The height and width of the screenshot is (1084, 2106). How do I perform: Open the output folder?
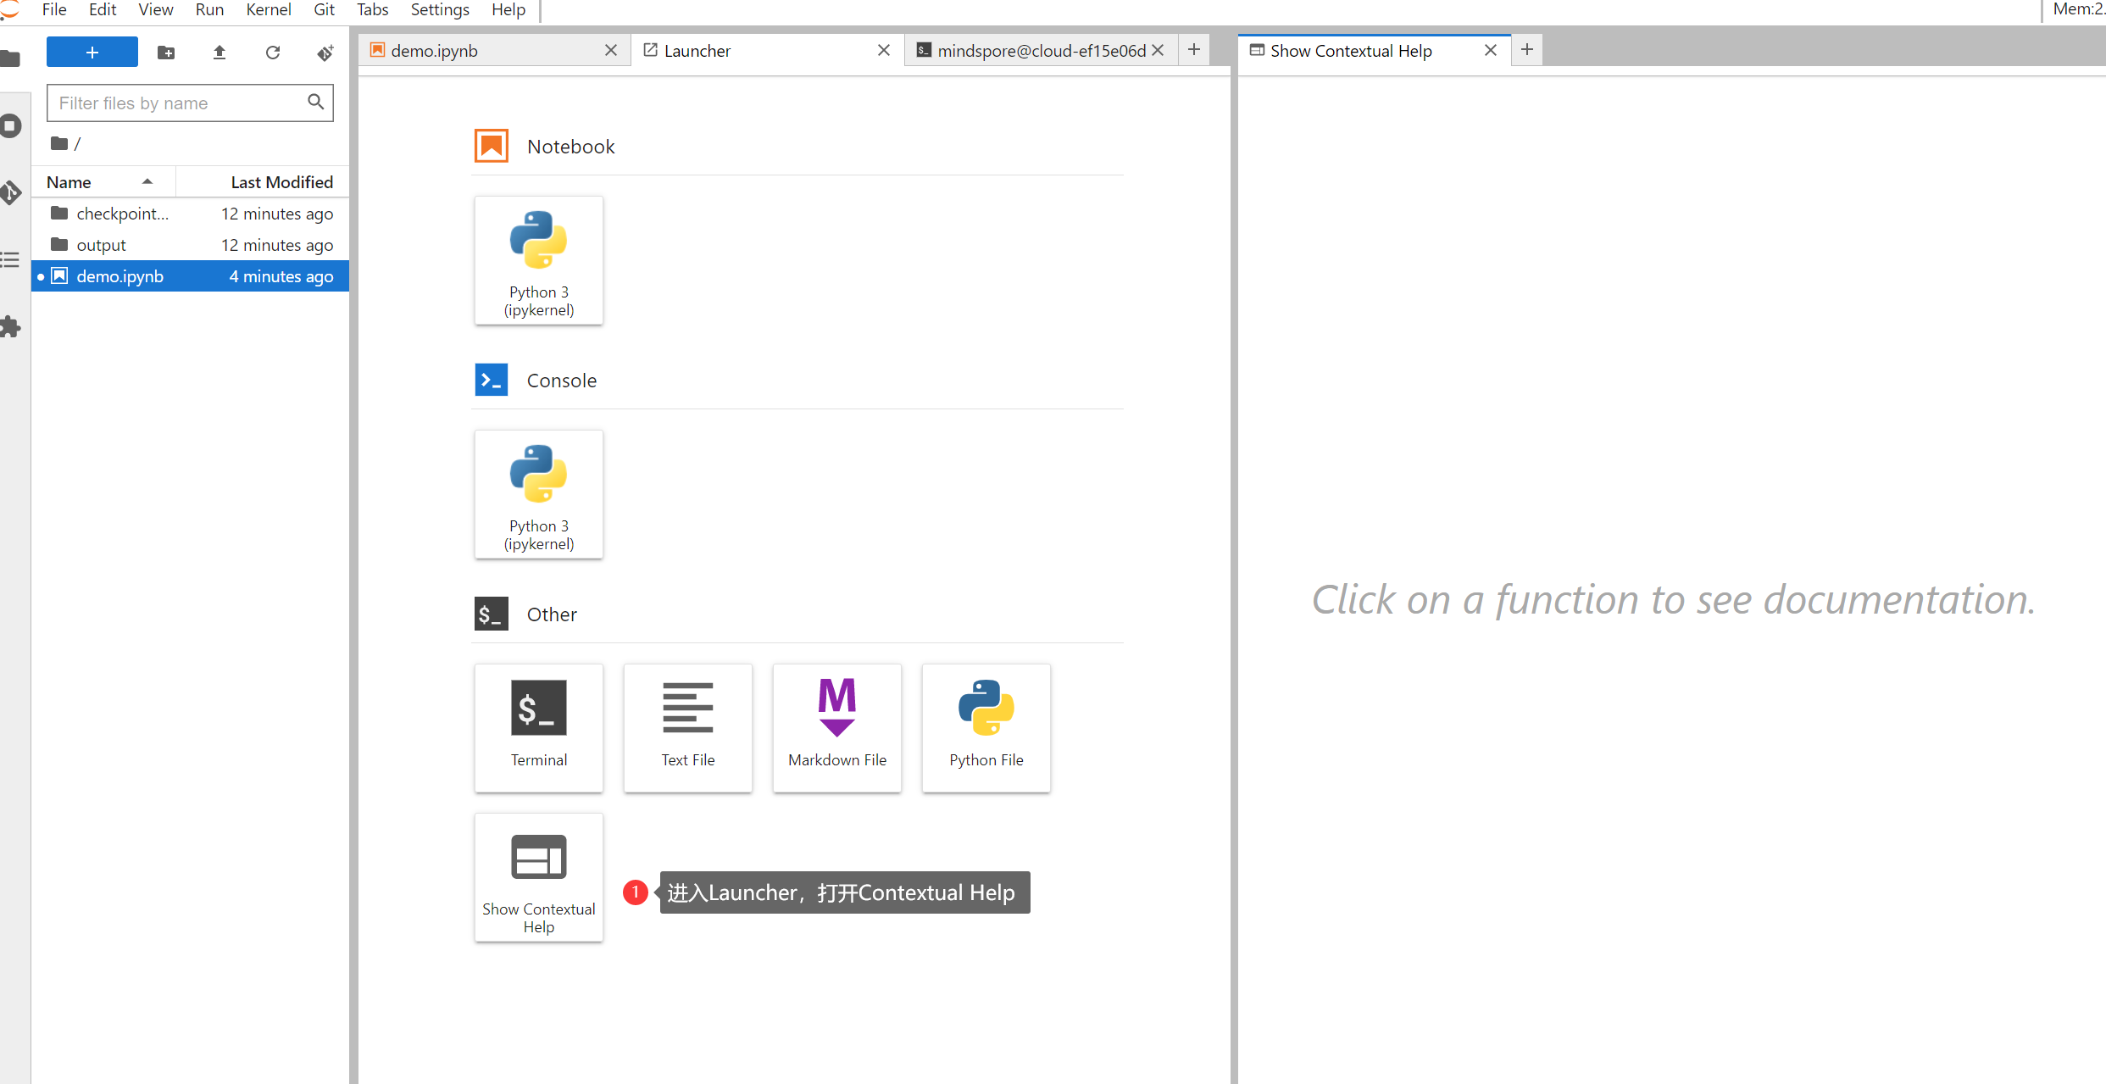101,245
